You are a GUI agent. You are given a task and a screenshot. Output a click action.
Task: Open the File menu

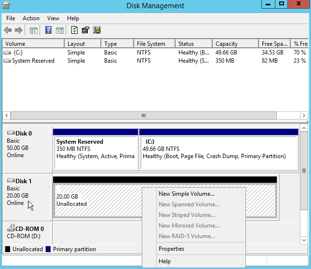click(x=11, y=18)
